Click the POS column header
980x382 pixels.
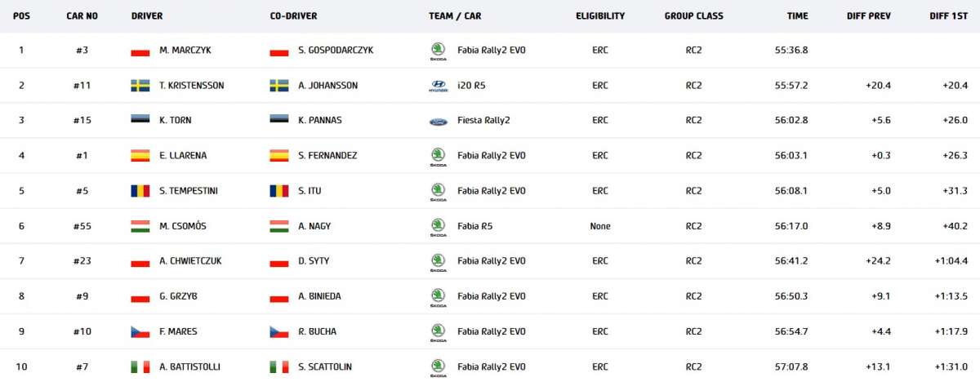click(x=21, y=16)
